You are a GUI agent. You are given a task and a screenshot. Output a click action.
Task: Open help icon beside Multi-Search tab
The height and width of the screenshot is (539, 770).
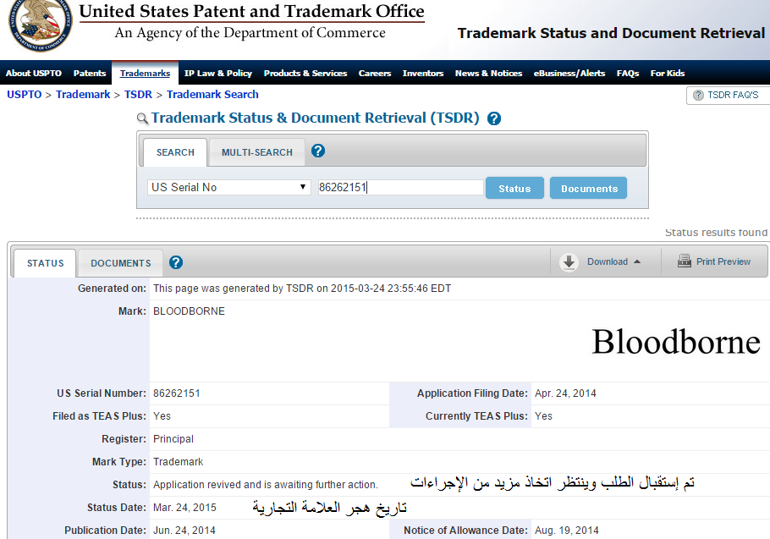tap(318, 151)
